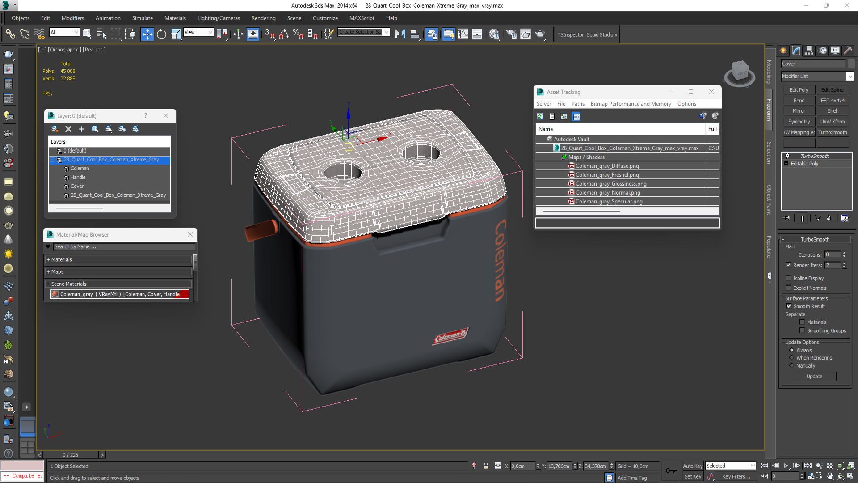The height and width of the screenshot is (483, 858).
Task: Toggle Render Iters checkbox
Action: [789, 265]
